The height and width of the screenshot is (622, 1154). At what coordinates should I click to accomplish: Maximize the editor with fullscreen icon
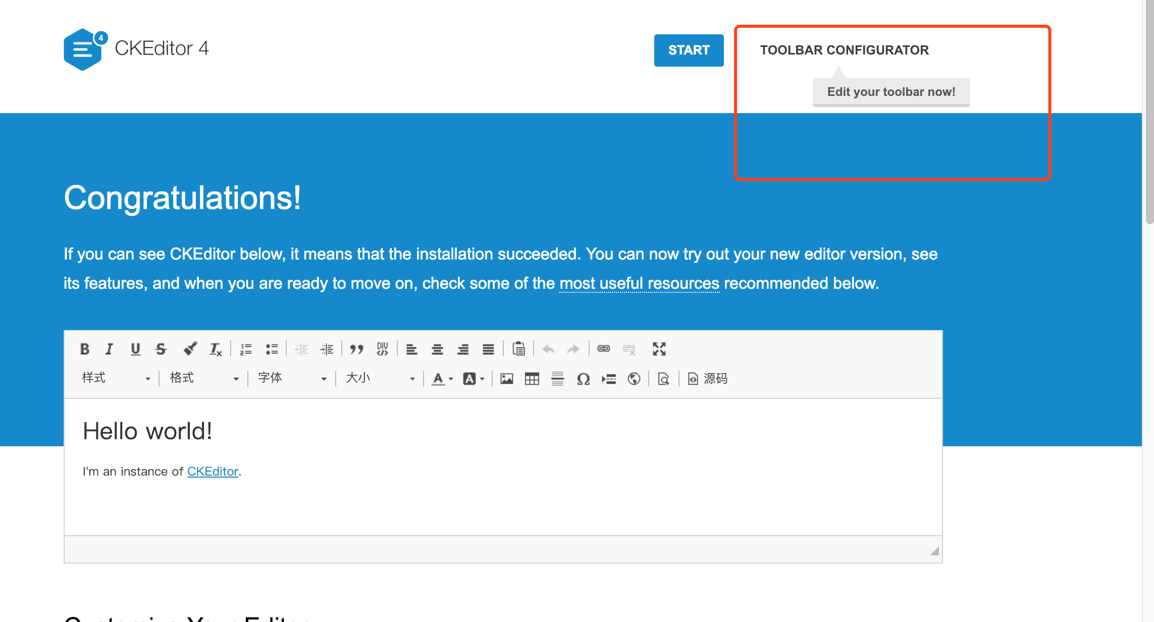click(x=659, y=349)
